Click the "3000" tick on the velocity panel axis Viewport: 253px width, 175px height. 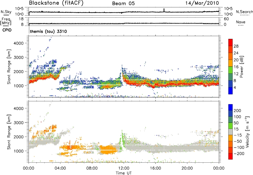coord(19,123)
